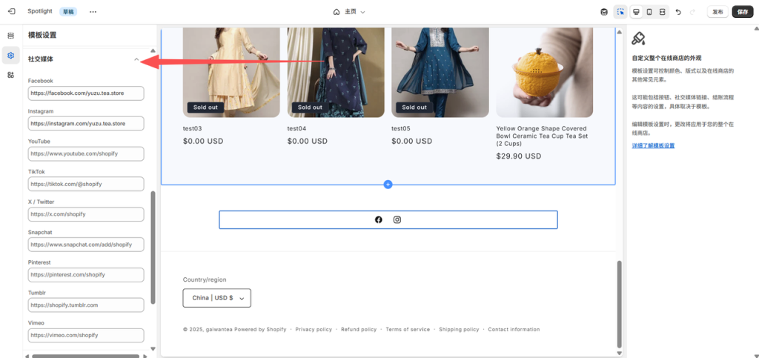Click the settings panel scroll-down arrow
Viewport: 759px width, 358px height.
point(153,348)
